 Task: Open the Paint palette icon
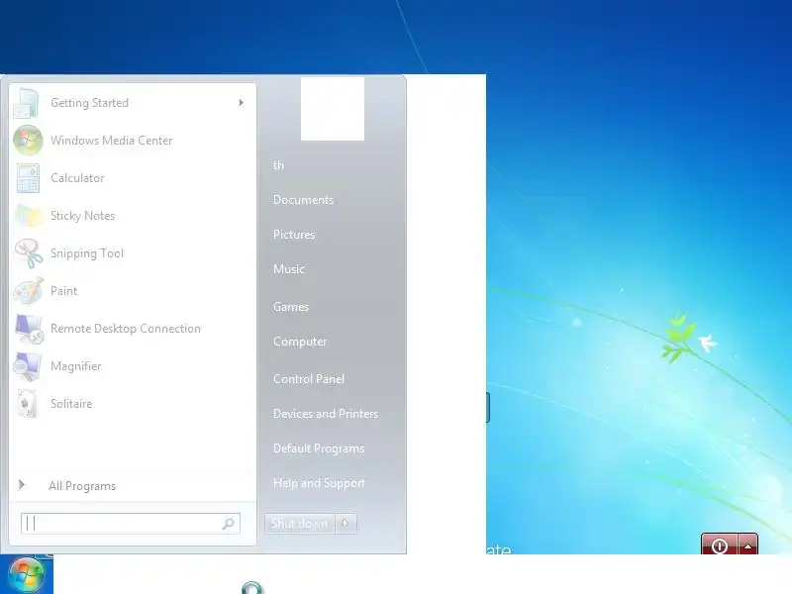coord(29,291)
